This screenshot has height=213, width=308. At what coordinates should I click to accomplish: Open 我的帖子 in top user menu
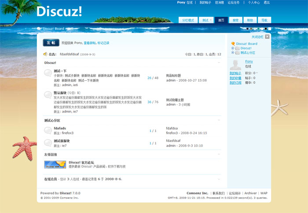[x=205, y=3]
